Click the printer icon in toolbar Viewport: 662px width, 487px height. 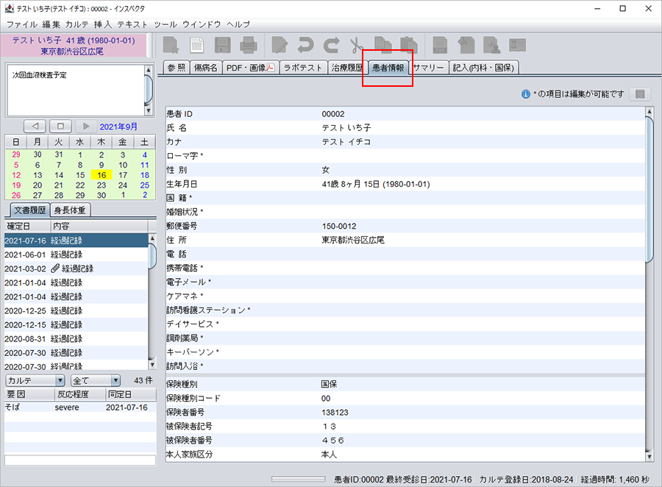click(248, 45)
